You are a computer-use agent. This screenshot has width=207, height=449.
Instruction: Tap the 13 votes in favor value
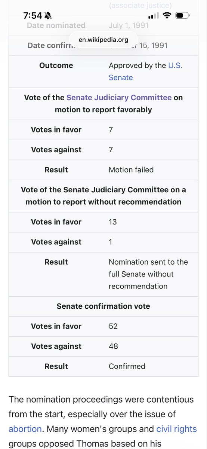[x=113, y=222]
